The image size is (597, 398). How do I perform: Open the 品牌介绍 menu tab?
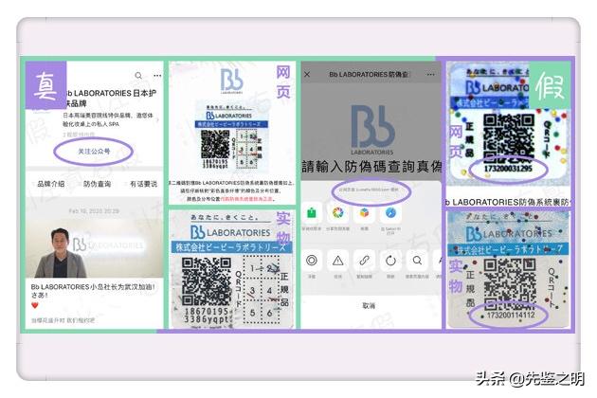tap(50, 184)
